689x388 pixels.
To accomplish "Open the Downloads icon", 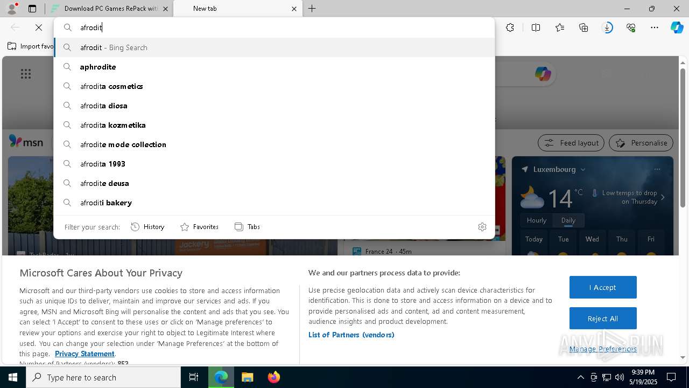I will pos(607,27).
